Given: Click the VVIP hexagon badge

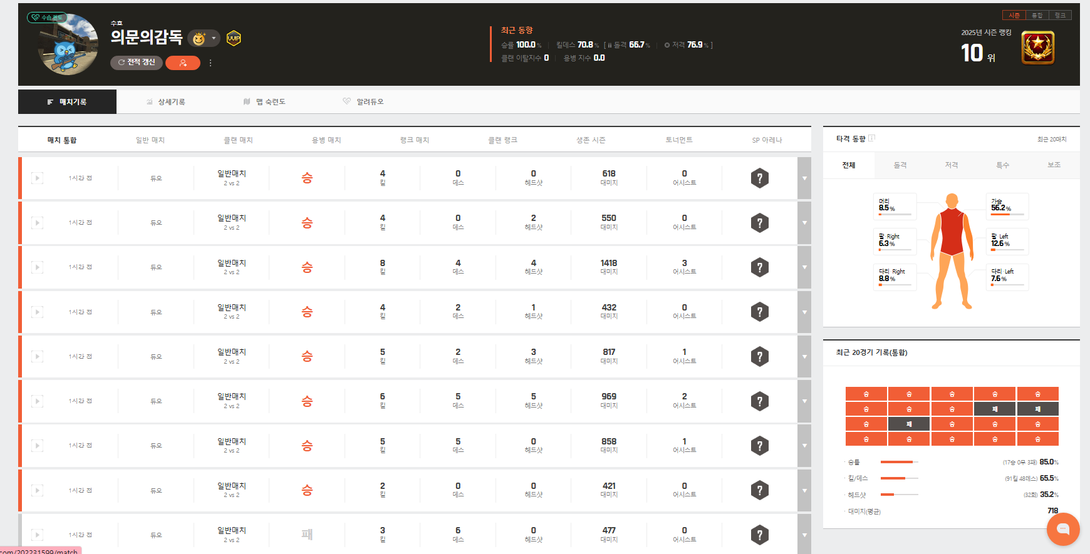Looking at the screenshot, I should 234,38.
